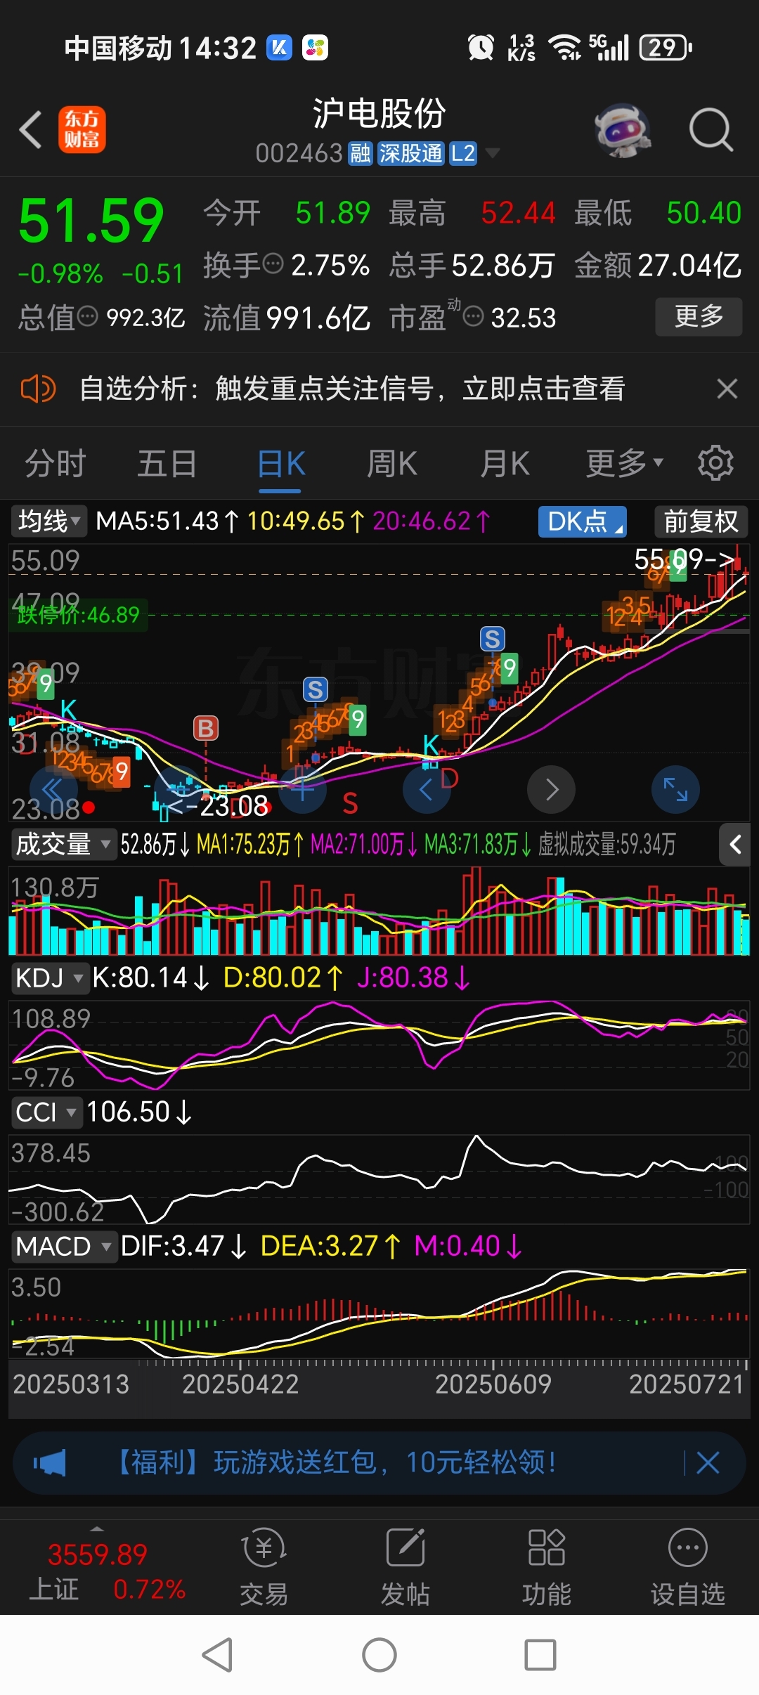
Task: Switch to 五日 tab
Action: (x=167, y=463)
